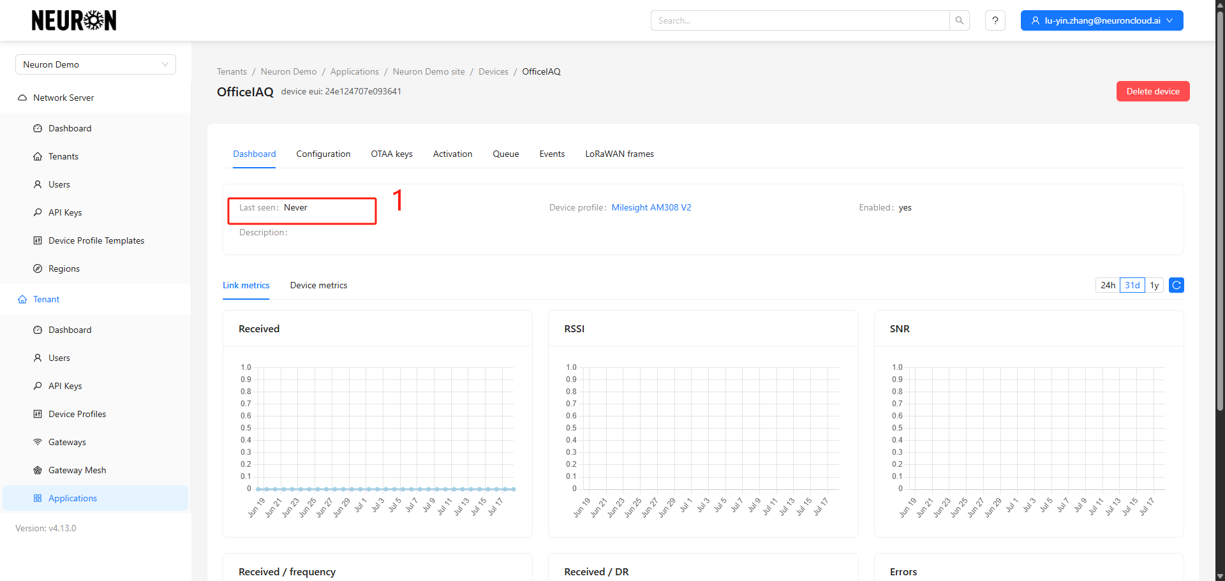Switch to the LoRaWAN frames tab
Image resolution: width=1225 pixels, height=581 pixels.
620,154
